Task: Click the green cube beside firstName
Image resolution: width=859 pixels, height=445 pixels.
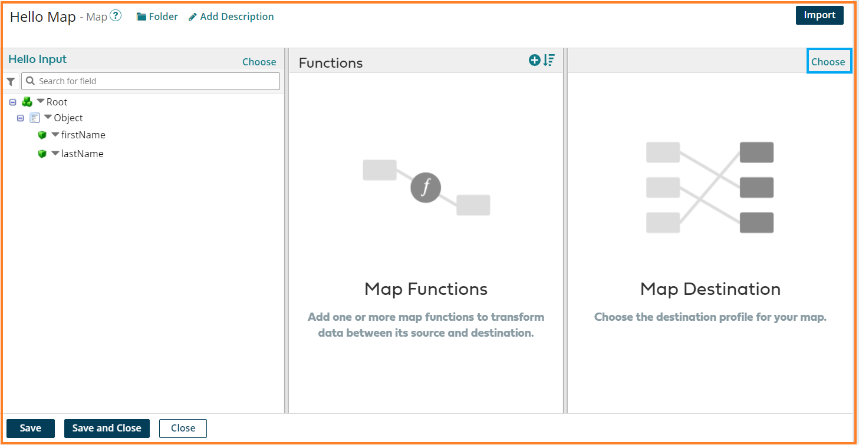Action: (42, 135)
